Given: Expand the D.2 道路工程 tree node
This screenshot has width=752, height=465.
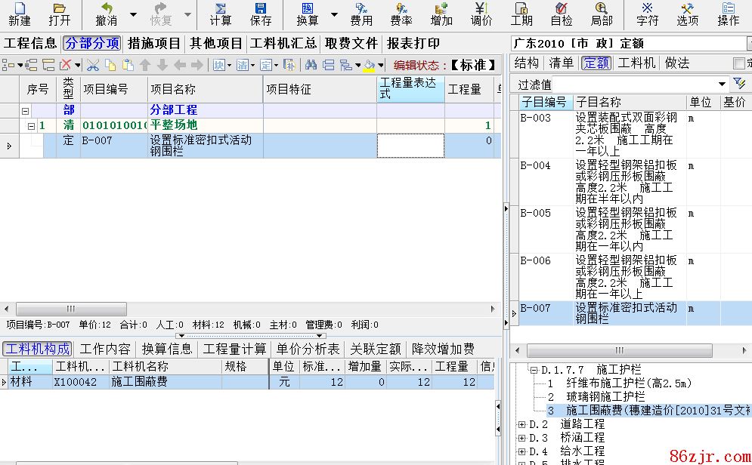Looking at the screenshot, I should [x=521, y=424].
